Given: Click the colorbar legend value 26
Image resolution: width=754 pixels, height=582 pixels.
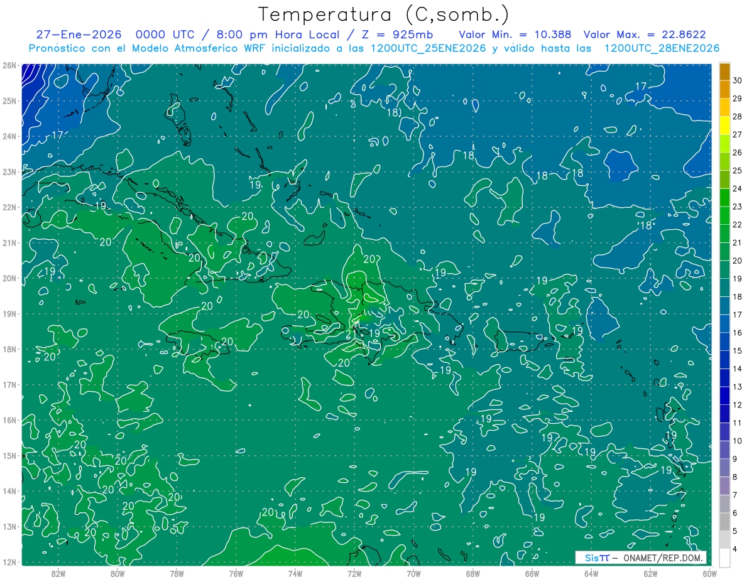Looking at the screenshot, I should pos(738,153).
